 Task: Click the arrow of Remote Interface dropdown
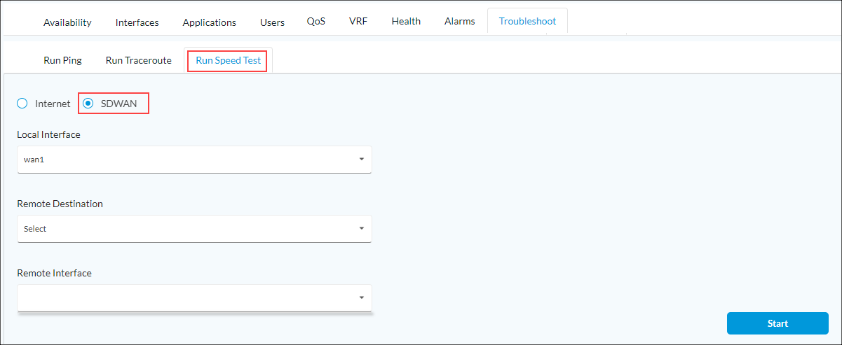362,298
